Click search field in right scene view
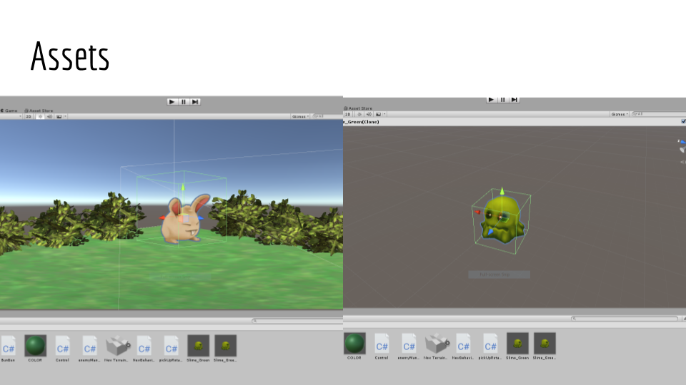686x385 pixels. [x=658, y=114]
